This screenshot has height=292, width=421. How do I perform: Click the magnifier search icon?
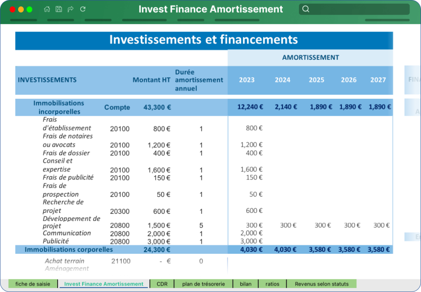(305, 9)
